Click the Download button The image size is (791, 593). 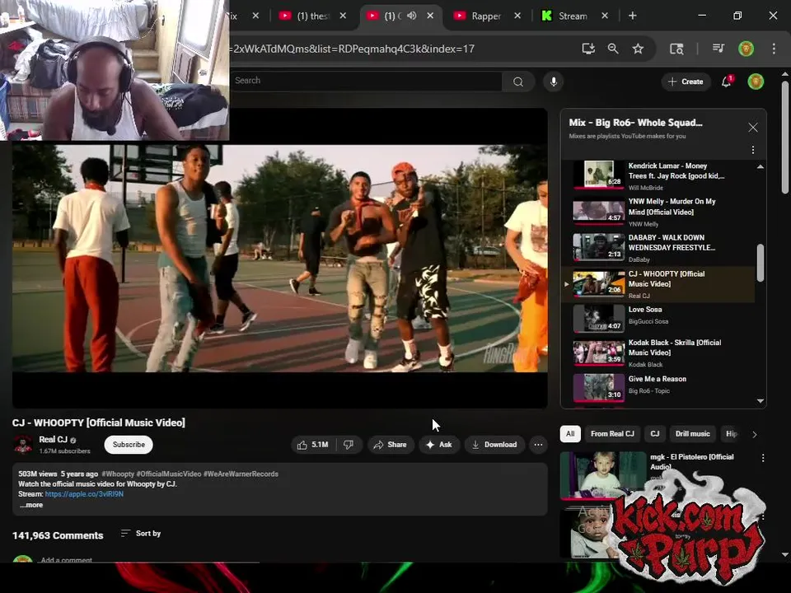(x=494, y=445)
